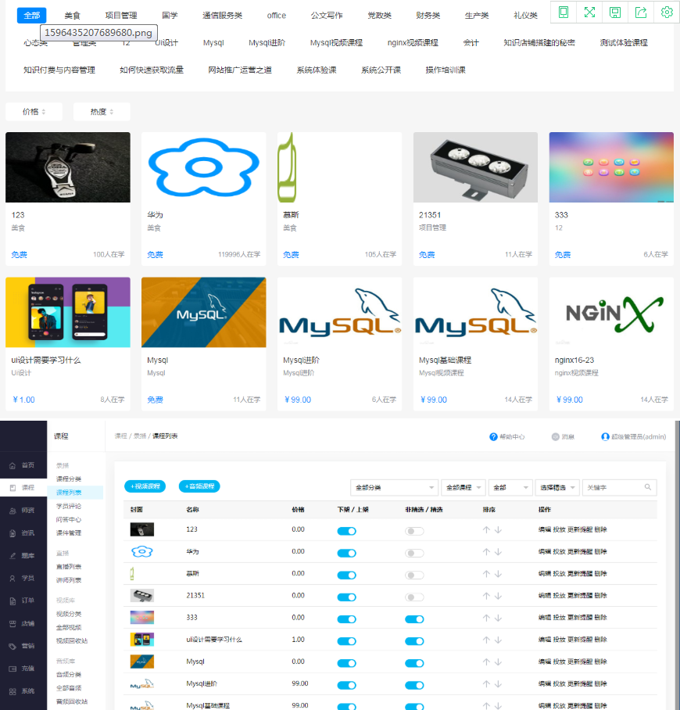Toggle 上架 switch for course 华为
Viewport: 680px width, 710px height.
(347, 554)
